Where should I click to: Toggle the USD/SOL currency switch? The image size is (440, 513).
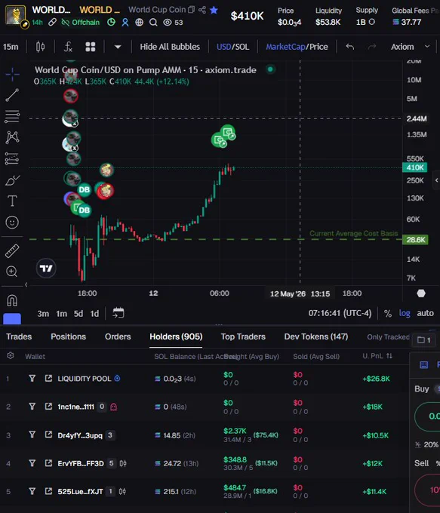coord(232,47)
